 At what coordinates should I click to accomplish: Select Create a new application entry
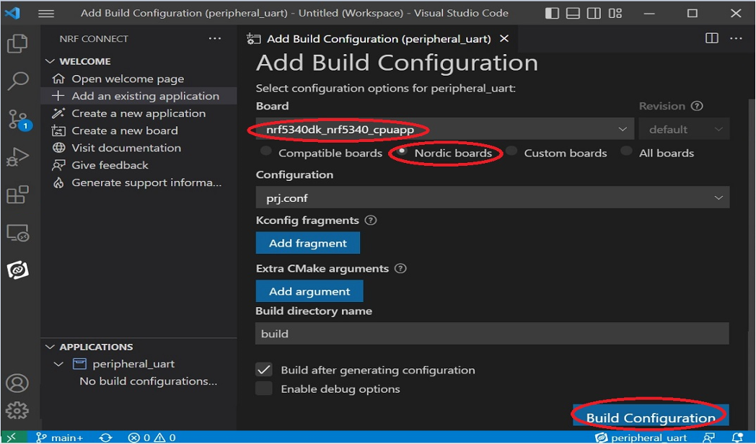pyautogui.click(x=138, y=113)
